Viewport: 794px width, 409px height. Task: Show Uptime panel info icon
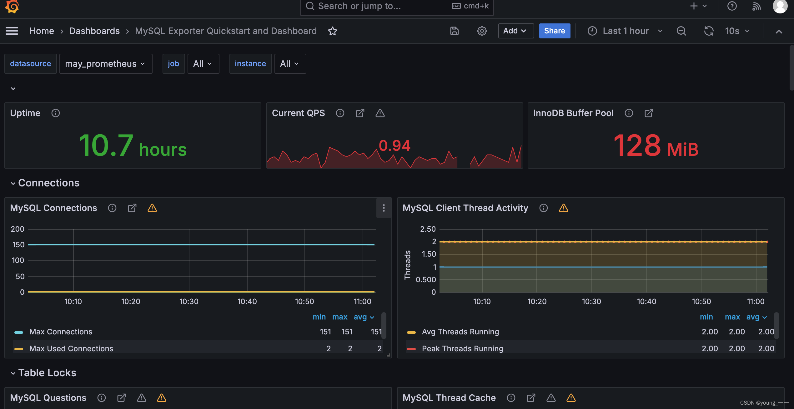point(56,113)
